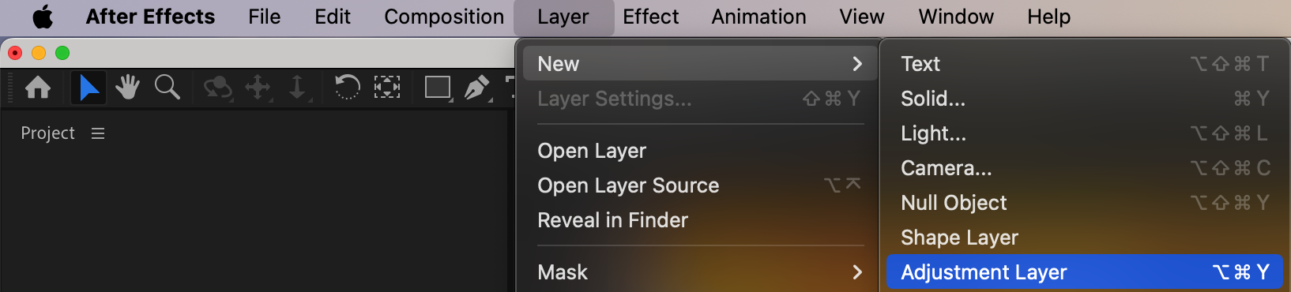Click the Apple menu logo
Viewport: 1291px width, 292px height.
(43, 17)
